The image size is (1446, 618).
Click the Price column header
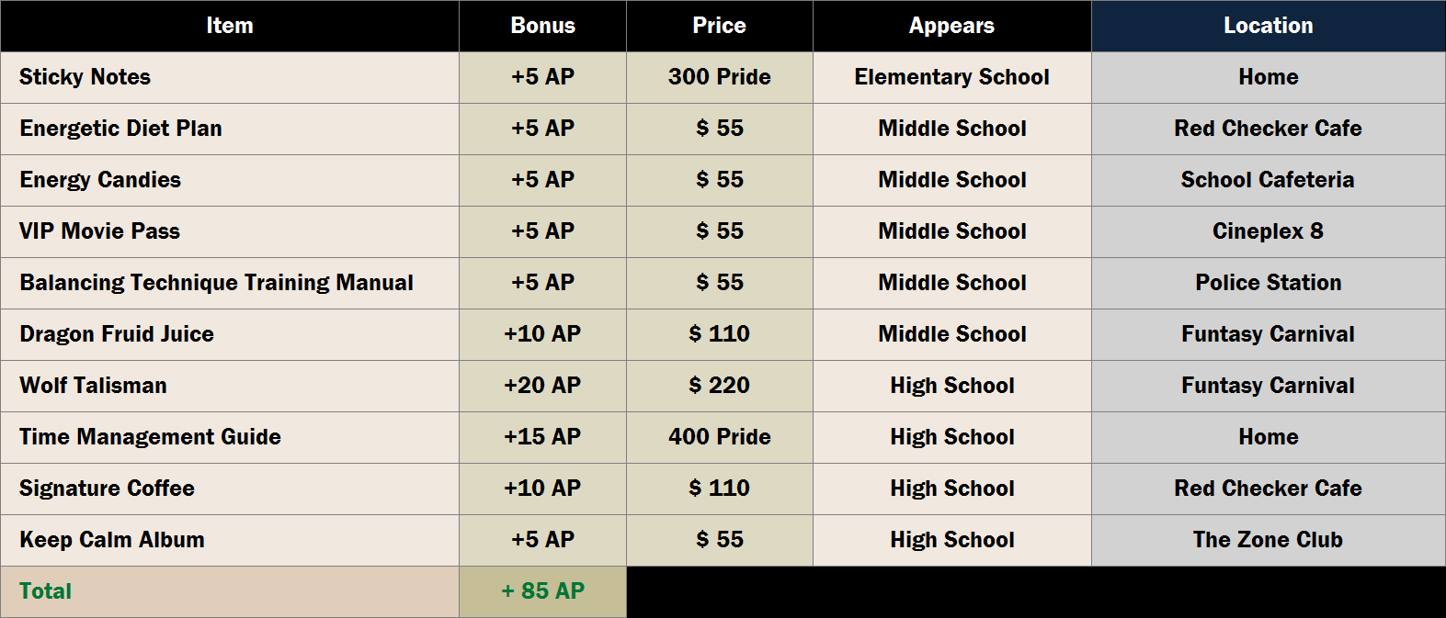coord(719,26)
